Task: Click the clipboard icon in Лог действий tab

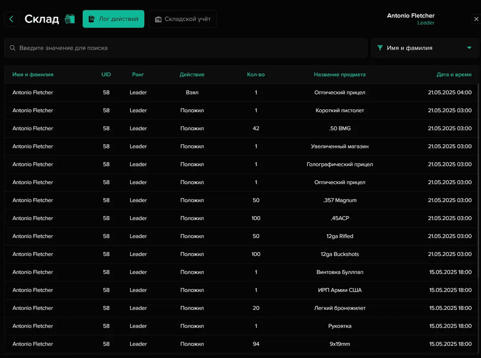Action: click(91, 19)
